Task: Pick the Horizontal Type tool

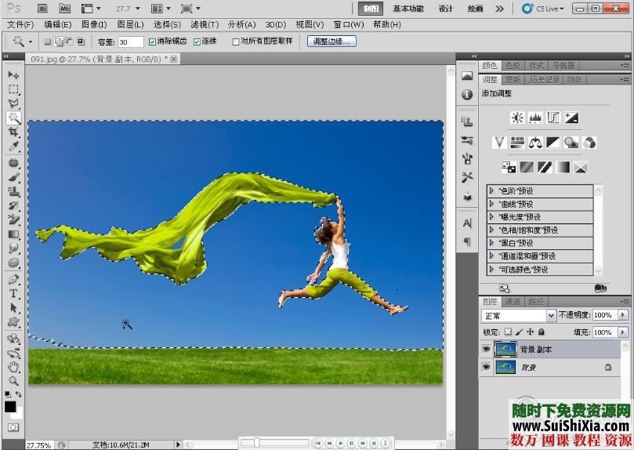Action: tap(13, 293)
